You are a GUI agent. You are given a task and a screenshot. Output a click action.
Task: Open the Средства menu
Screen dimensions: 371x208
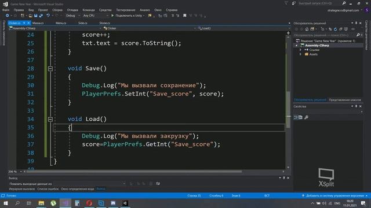coord(106,10)
